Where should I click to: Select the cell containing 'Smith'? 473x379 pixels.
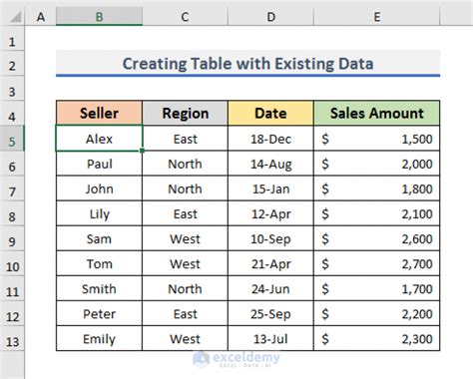(x=99, y=288)
